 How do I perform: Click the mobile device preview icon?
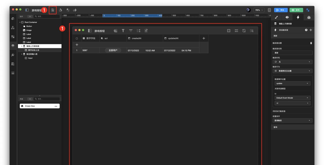269,10
